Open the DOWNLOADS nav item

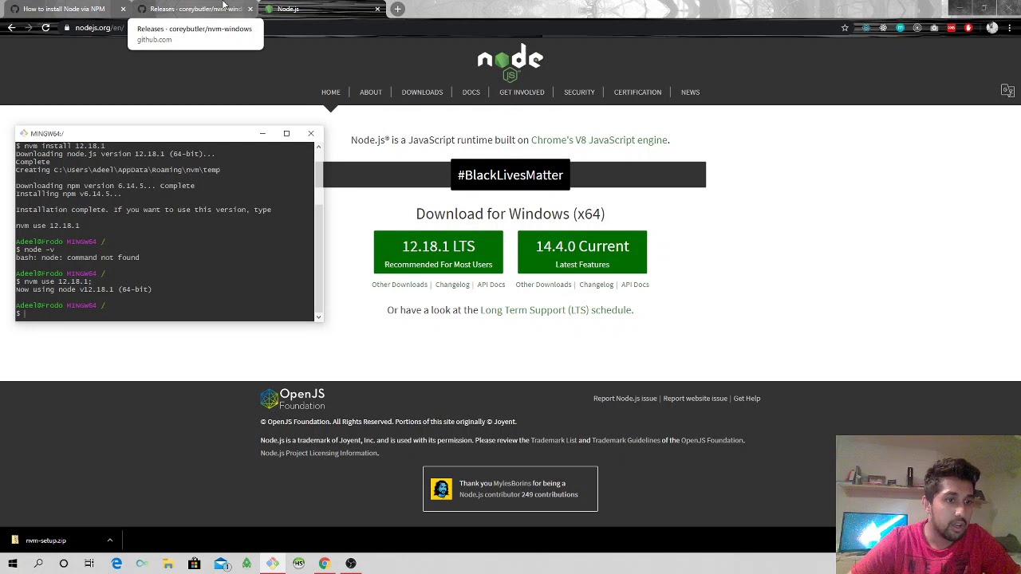(x=422, y=92)
